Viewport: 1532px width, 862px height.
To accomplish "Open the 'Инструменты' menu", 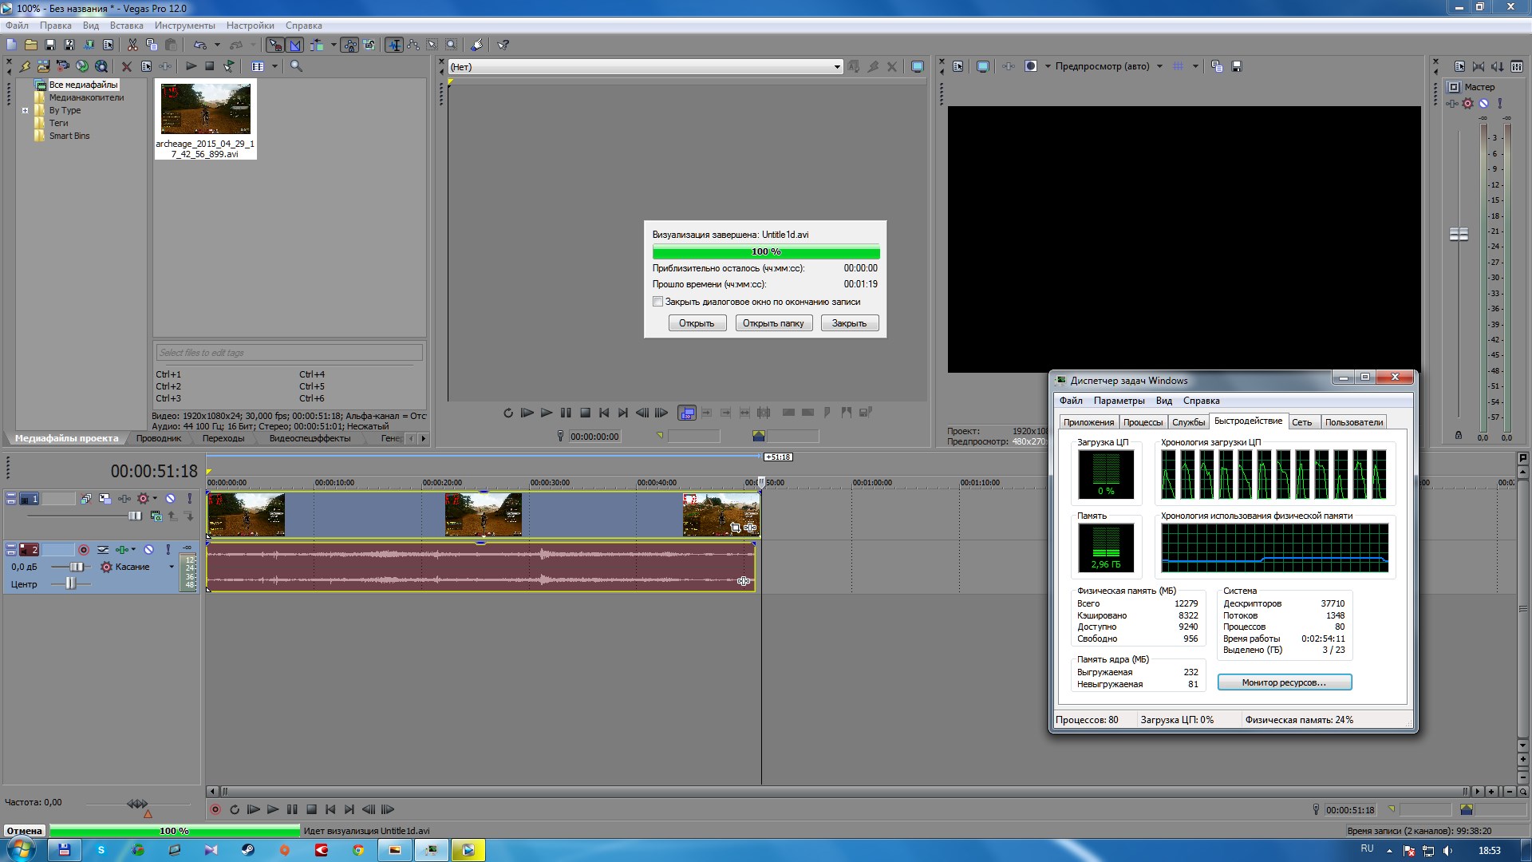I will pyautogui.click(x=184, y=26).
